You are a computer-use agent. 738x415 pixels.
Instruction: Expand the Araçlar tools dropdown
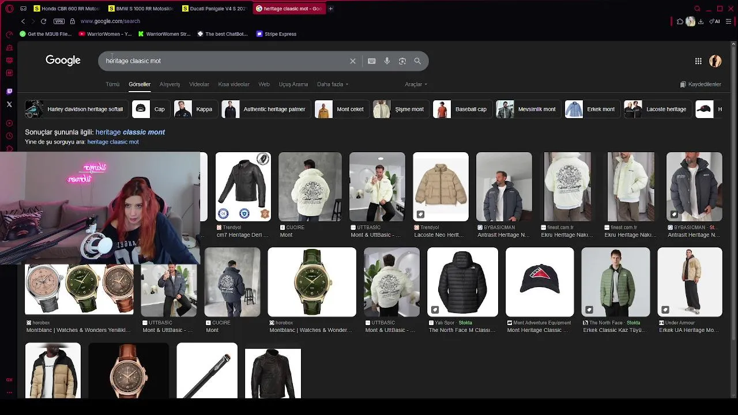(x=416, y=84)
